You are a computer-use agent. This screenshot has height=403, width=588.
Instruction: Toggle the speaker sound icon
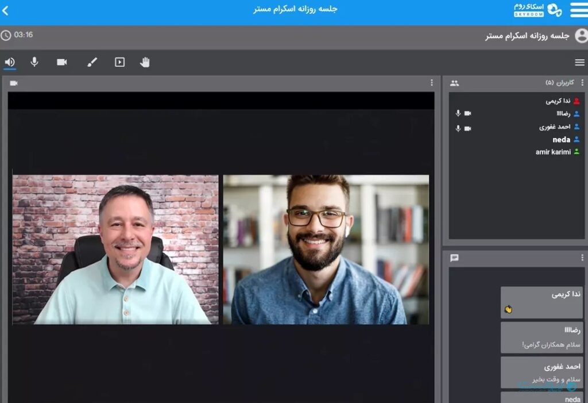tap(10, 62)
